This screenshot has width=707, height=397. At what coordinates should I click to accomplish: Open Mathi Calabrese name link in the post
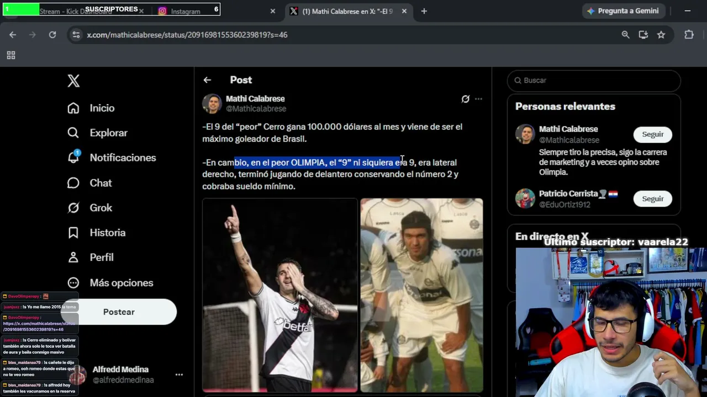tap(255, 99)
